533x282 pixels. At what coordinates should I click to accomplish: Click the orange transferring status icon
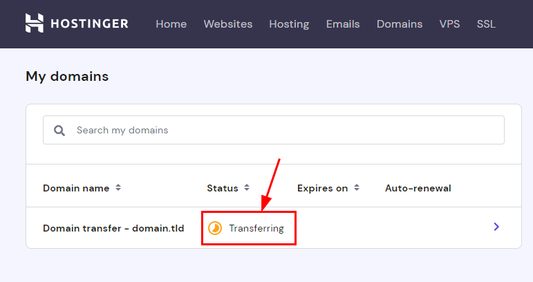(x=215, y=228)
